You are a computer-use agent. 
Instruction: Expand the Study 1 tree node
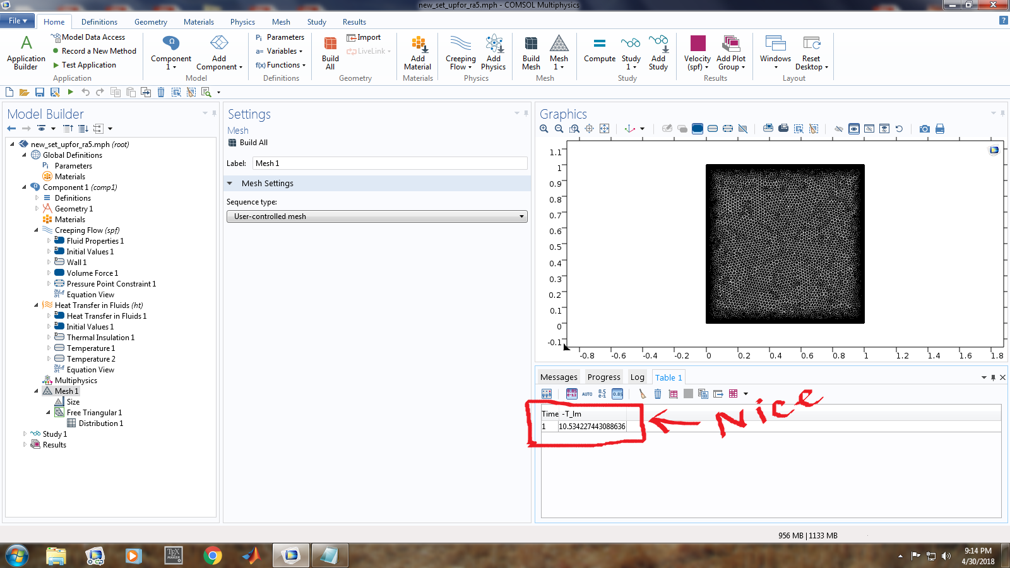coord(25,434)
